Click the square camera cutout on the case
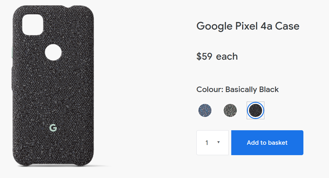 tap(33, 25)
